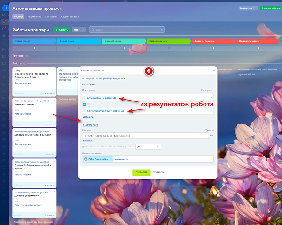Click the Выбрать поле link

coord(90,125)
